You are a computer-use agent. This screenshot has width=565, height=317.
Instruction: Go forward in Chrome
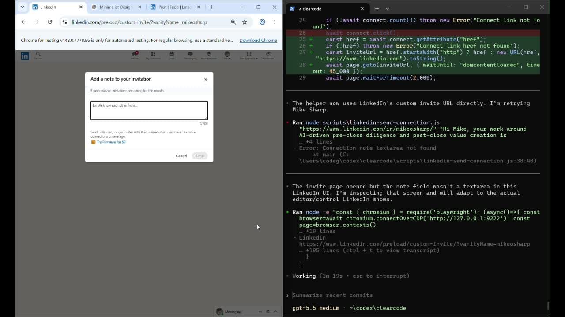point(37,22)
